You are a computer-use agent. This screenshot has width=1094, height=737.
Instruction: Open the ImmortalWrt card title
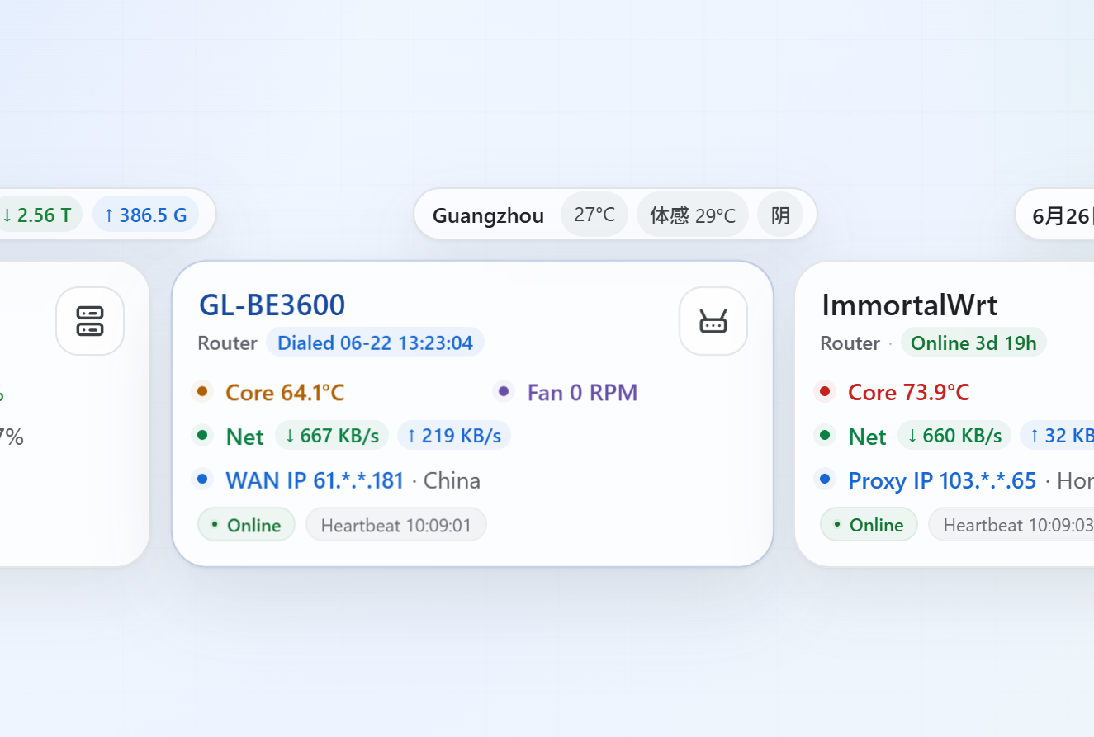click(x=909, y=305)
